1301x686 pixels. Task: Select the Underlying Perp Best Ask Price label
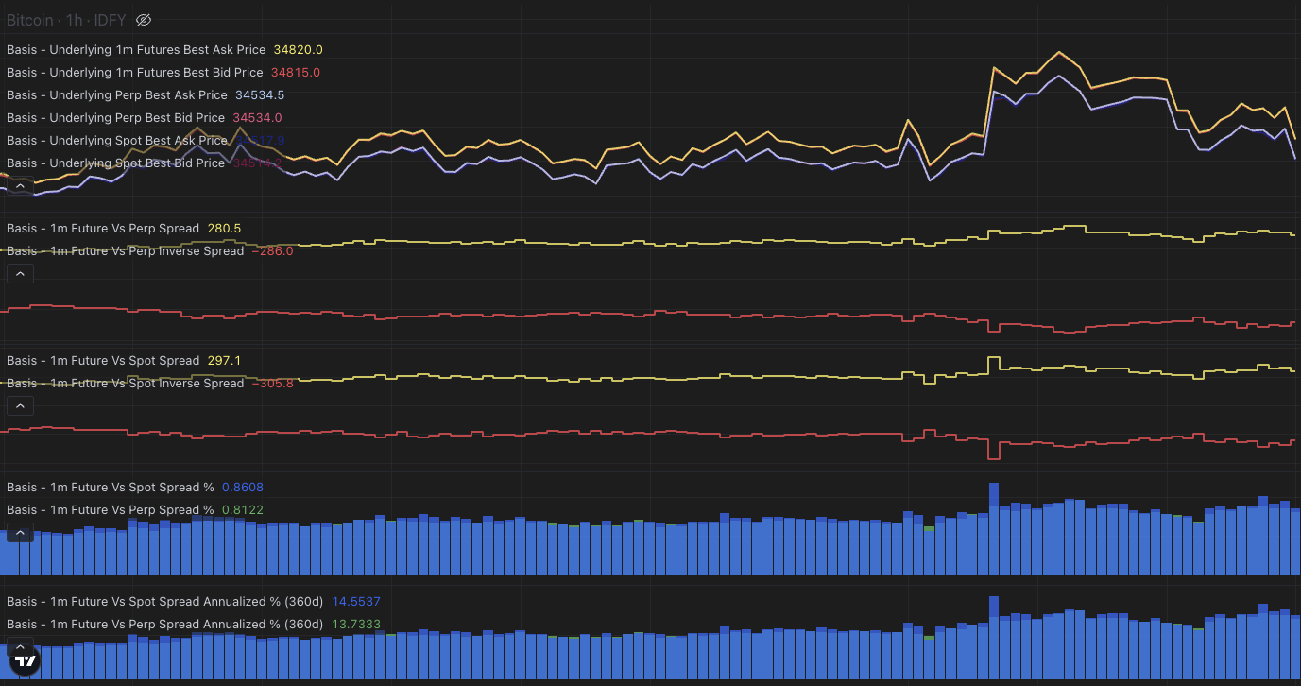click(117, 94)
